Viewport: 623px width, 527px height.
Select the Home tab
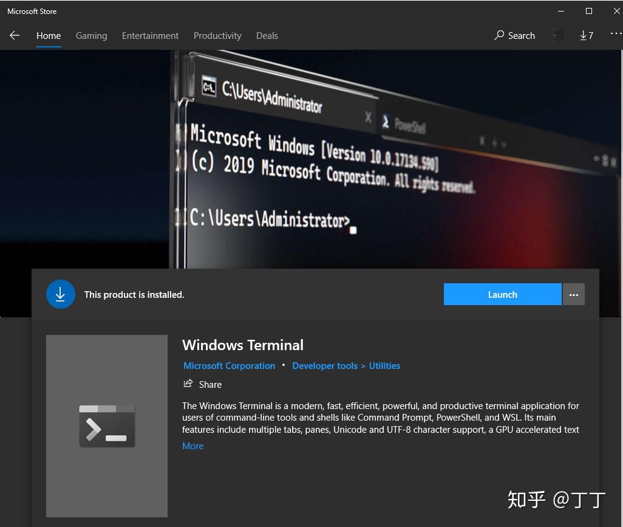point(49,35)
